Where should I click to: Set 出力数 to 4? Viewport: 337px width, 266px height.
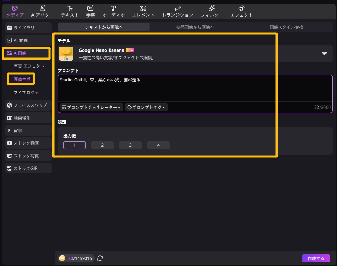(x=158, y=145)
